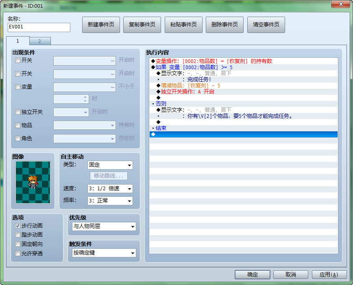
Task: Open the 速度 dropdown
Action: click(110, 189)
